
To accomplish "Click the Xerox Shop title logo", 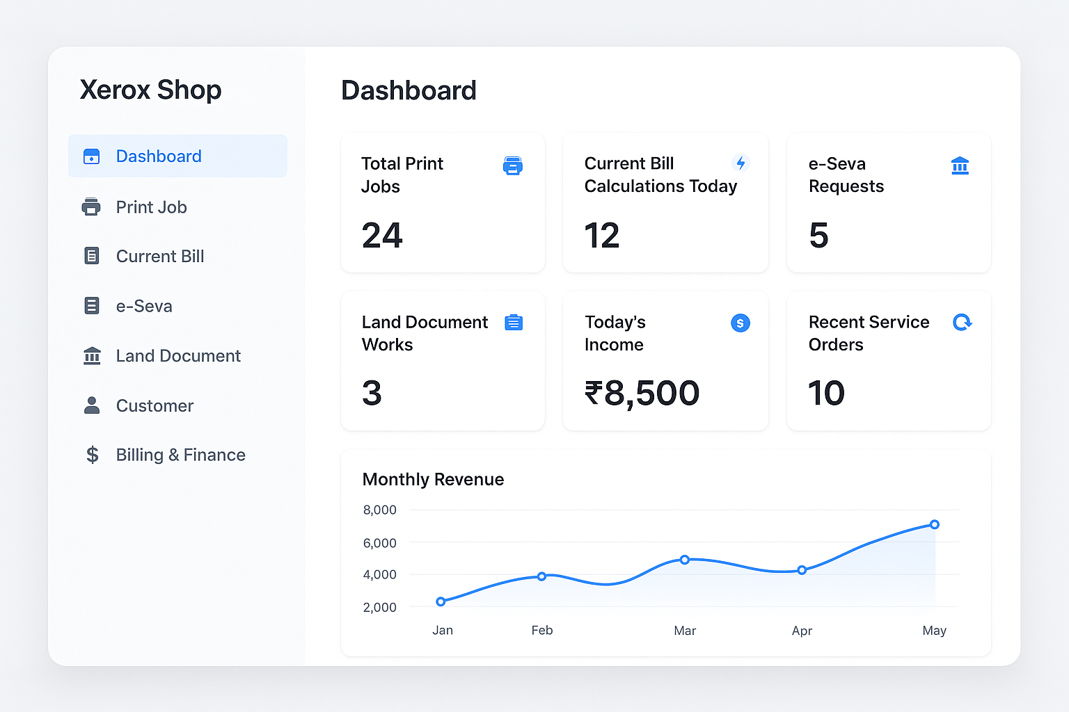I will point(150,90).
